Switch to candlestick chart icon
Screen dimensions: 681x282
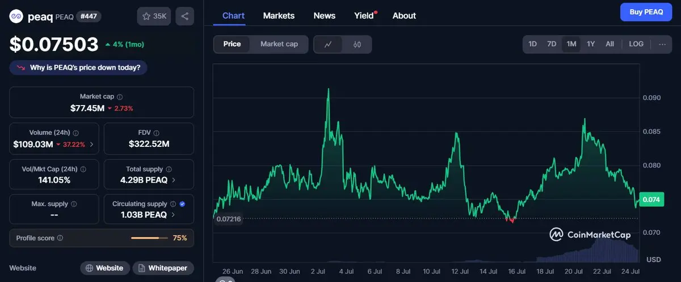click(357, 44)
